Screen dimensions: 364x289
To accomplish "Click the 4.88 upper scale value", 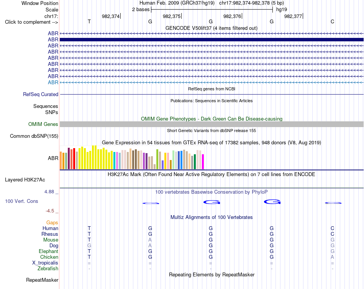I will pyautogui.click(x=49, y=192).
